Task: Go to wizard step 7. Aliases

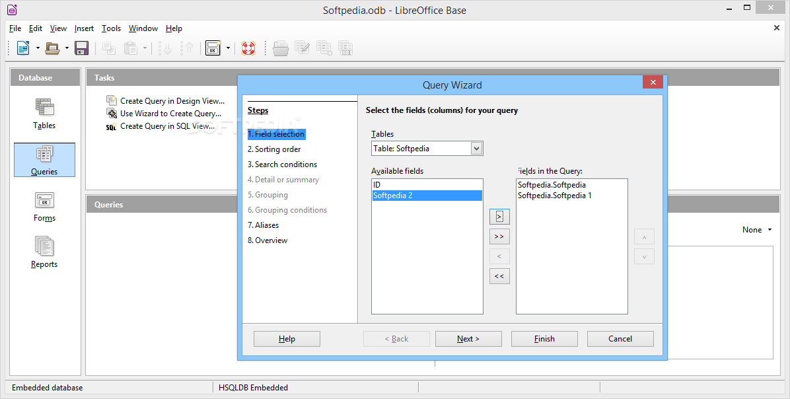Action: 263,225
